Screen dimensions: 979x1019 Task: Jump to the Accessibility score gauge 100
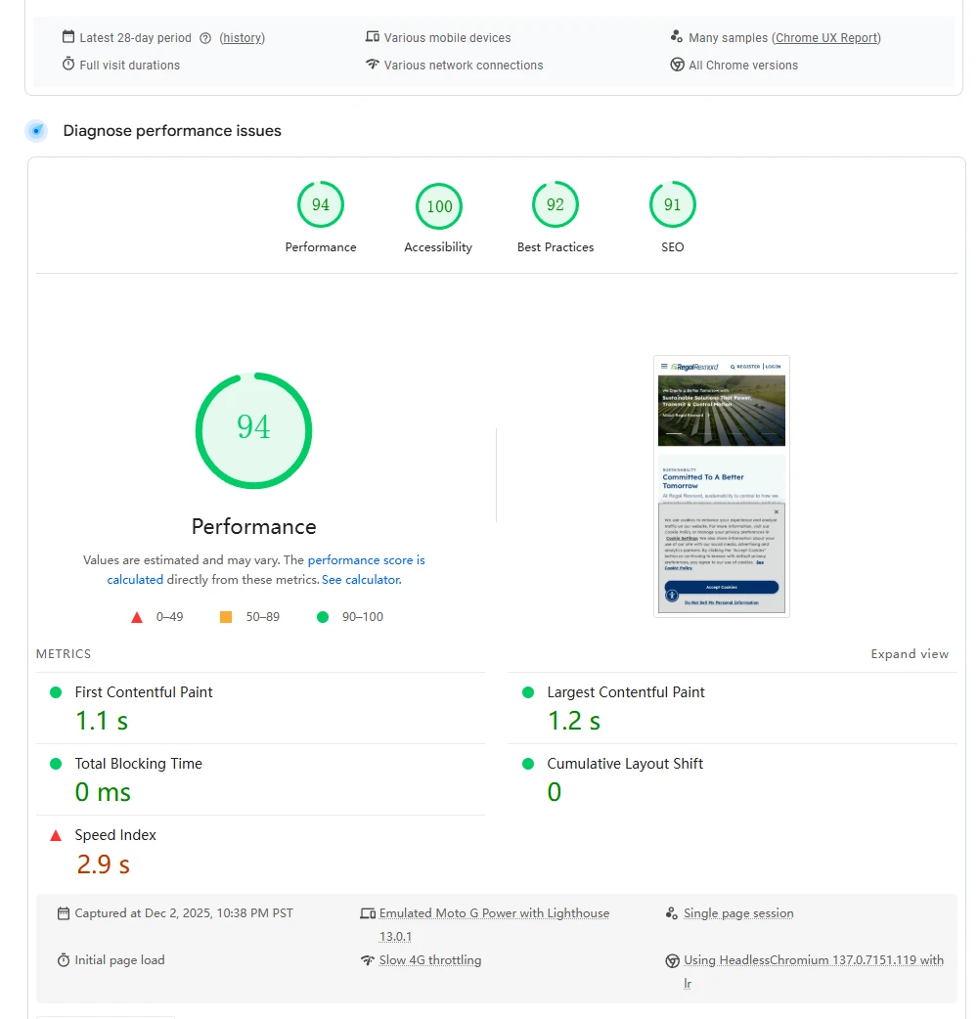click(439, 206)
